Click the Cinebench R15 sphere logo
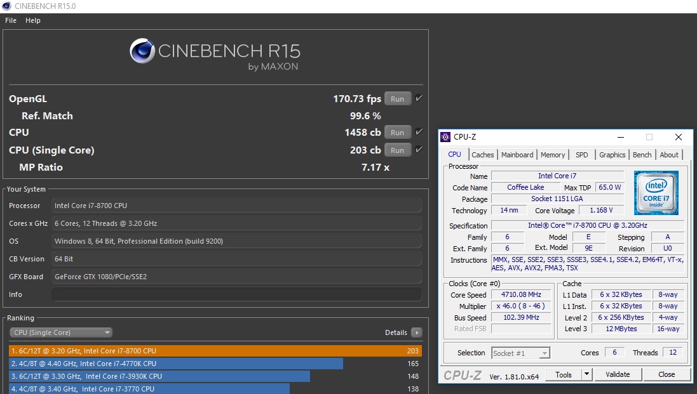The height and width of the screenshot is (394, 697). click(x=142, y=51)
